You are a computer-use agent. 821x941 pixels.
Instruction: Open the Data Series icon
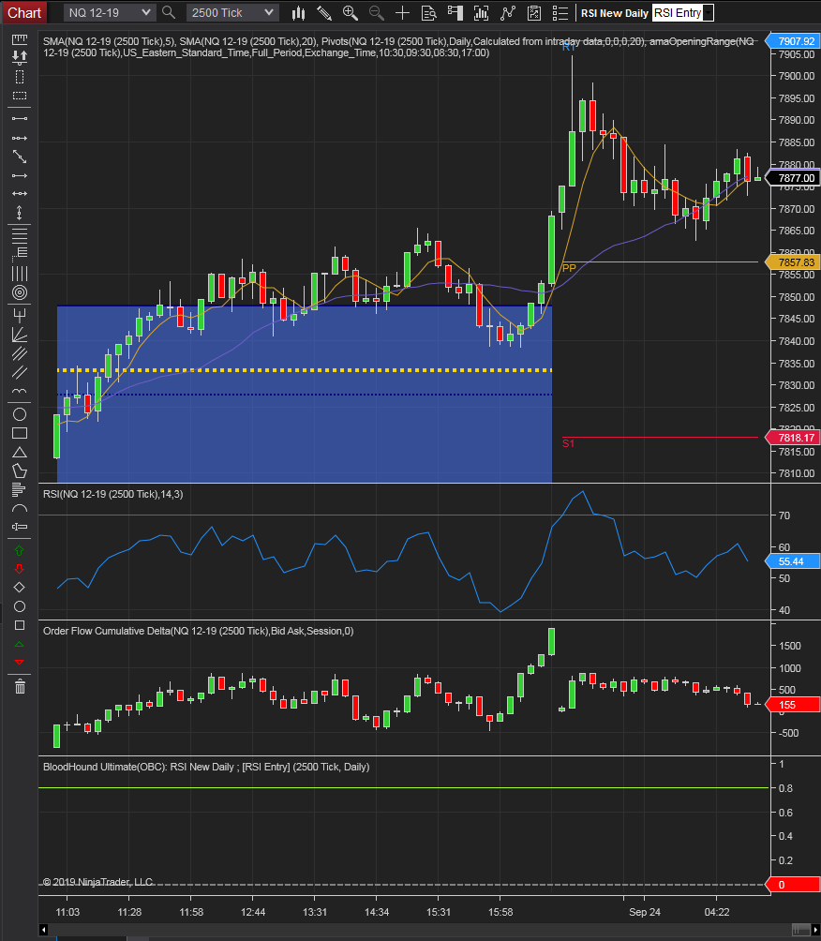pos(482,12)
